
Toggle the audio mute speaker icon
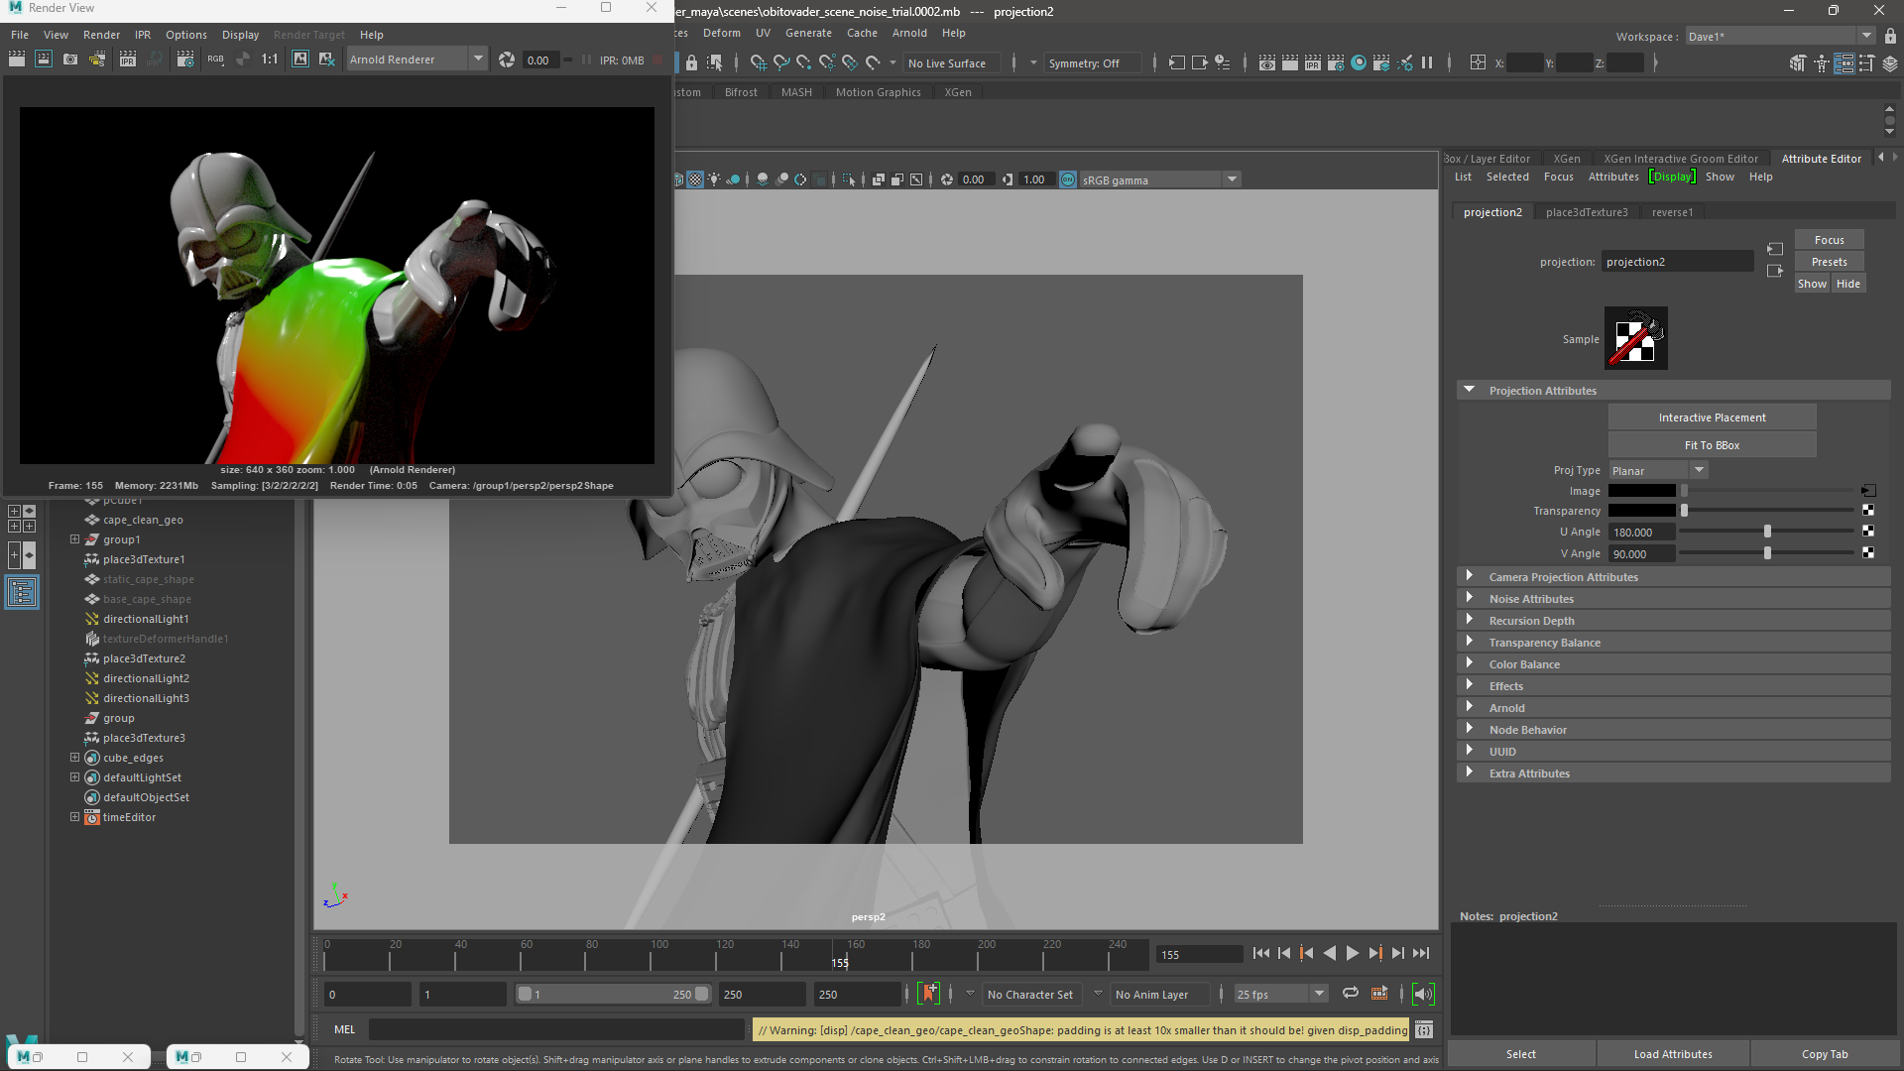(1423, 994)
